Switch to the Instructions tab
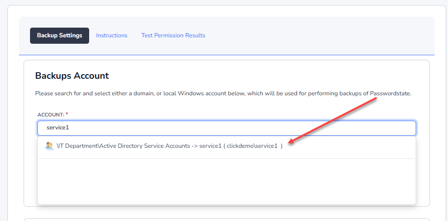Screen dimensions: 448x221 point(112,35)
